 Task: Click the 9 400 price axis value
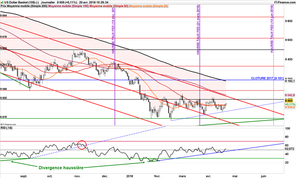coord(289,60)
